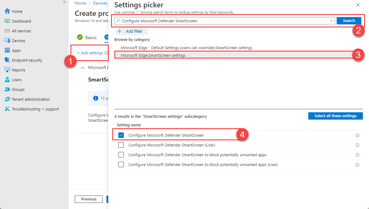Show info for Configure Microsoft Defender SmartScreen
Screen dimensions: 369x209
click(357, 135)
